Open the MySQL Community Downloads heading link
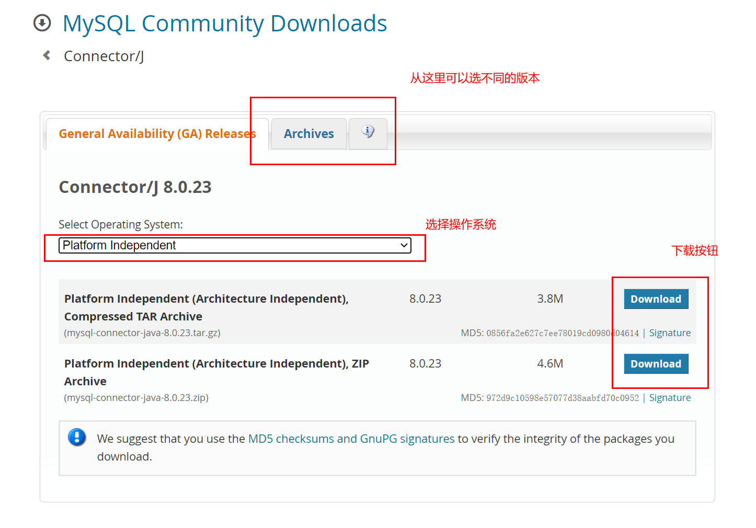This screenshot has width=756, height=528. [x=225, y=24]
